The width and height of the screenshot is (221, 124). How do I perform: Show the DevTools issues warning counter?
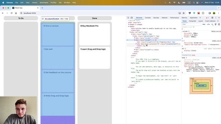point(207,18)
